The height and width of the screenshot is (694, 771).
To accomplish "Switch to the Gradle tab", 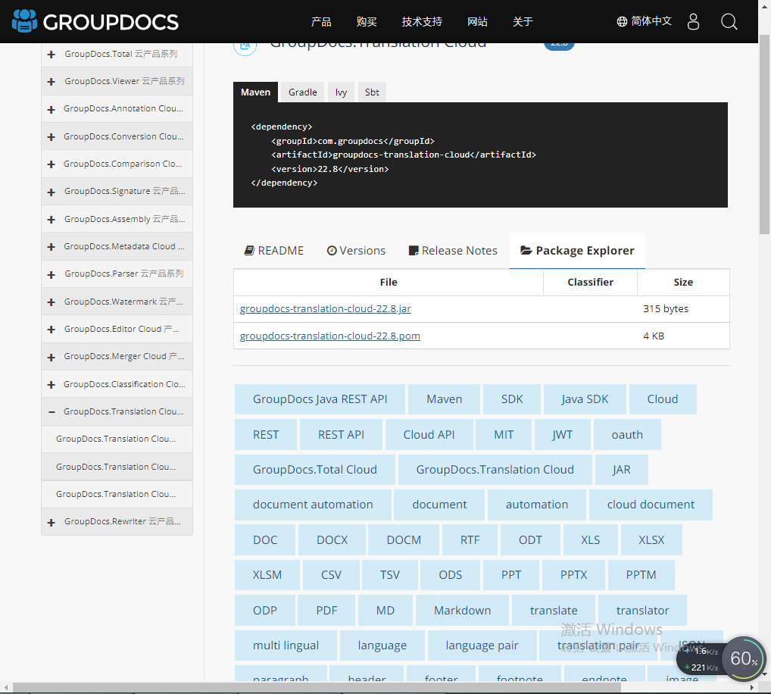I will [x=302, y=92].
